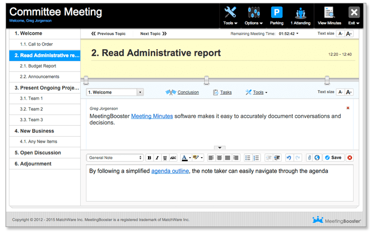The width and height of the screenshot is (373, 237).
Task: Open the General Note type dropdown
Action: [115, 158]
